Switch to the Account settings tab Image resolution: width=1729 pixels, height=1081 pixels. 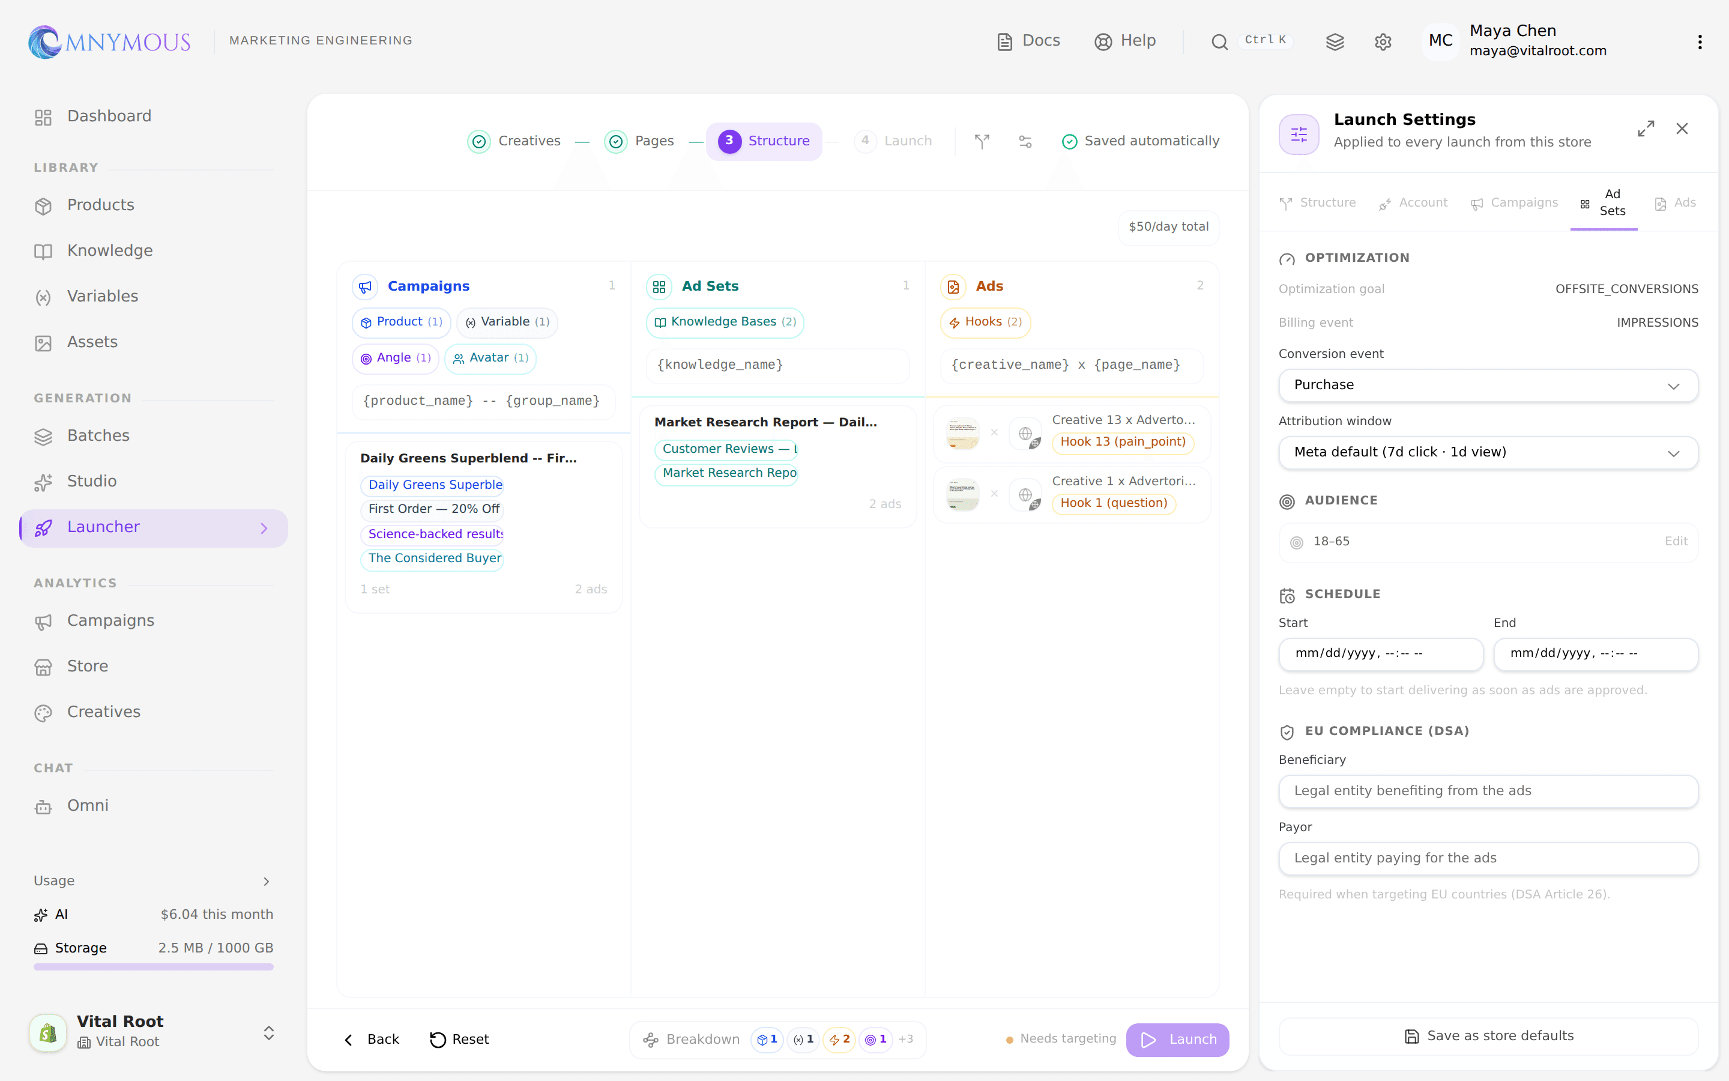pyautogui.click(x=1413, y=203)
